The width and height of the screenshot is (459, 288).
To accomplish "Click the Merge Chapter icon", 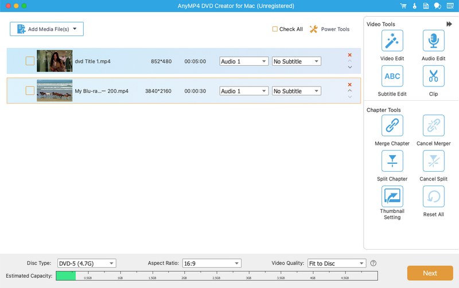I will (x=392, y=125).
